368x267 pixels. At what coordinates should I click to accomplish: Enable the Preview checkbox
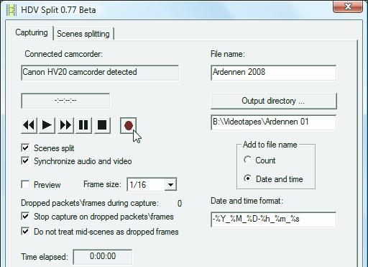click(x=25, y=184)
